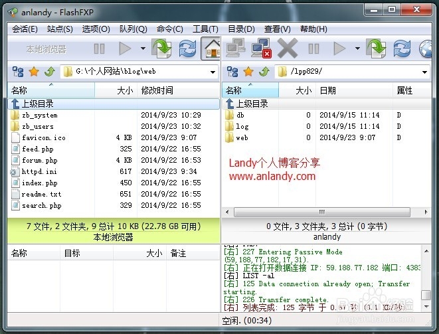Click the local pane transfer queue green-arrow icon
Image resolution: width=439 pixels, height=334 pixels.
(x=161, y=48)
